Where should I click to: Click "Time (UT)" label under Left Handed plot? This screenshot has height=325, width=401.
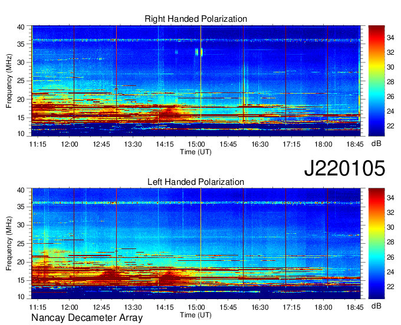click(196, 315)
